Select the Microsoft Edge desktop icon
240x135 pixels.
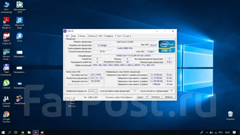pos(19,23)
